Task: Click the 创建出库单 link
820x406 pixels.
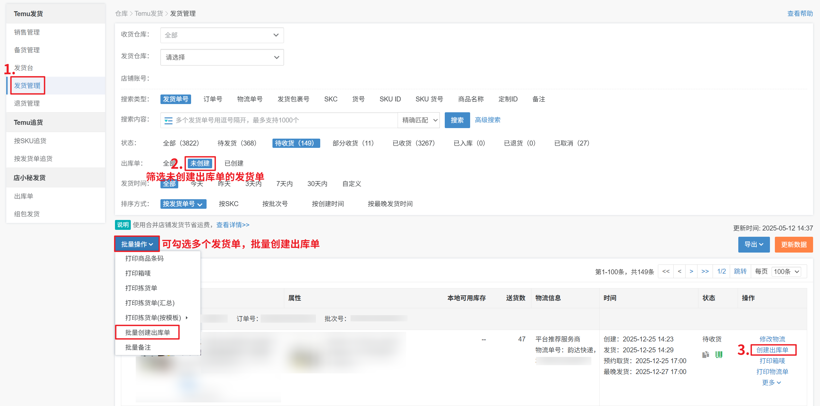Action: 772,350
